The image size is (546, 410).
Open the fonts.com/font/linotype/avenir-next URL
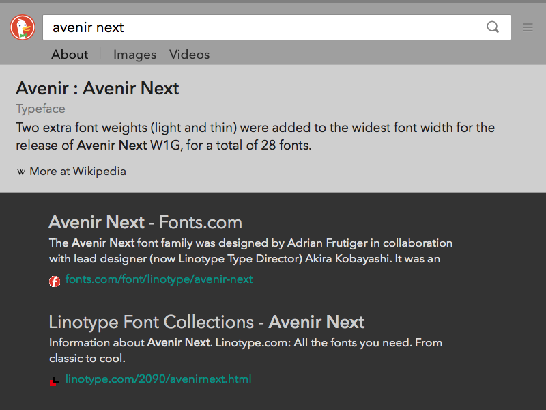[x=159, y=279]
